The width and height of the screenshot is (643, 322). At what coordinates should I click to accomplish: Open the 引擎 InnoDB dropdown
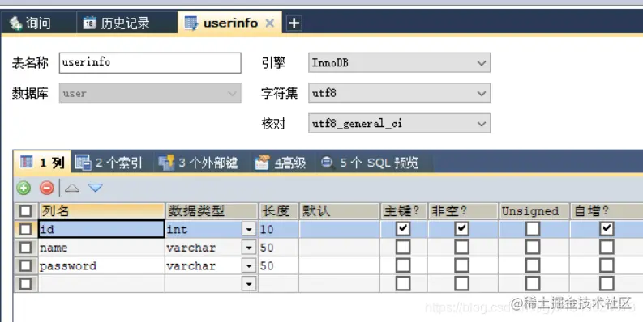pos(400,62)
